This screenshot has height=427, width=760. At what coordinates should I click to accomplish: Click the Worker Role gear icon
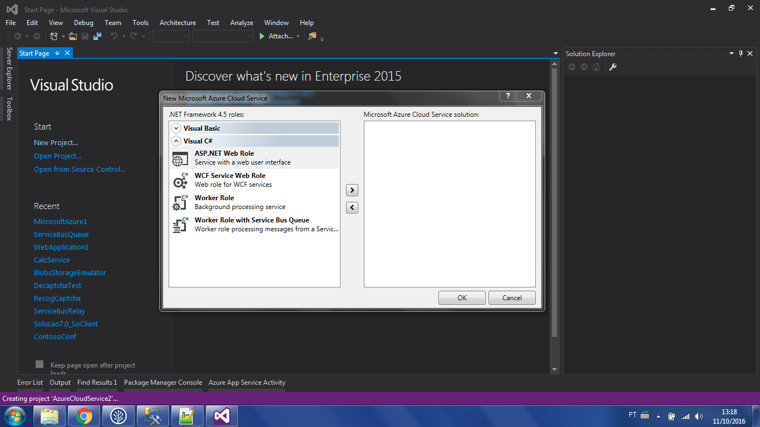click(180, 202)
